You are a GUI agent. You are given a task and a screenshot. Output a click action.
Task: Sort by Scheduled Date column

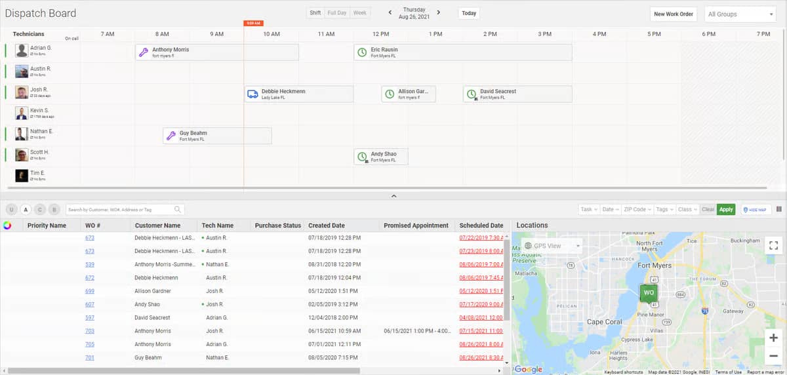(481, 226)
